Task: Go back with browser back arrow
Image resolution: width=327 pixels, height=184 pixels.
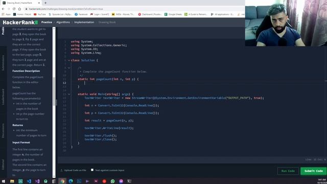Action: [3, 9]
